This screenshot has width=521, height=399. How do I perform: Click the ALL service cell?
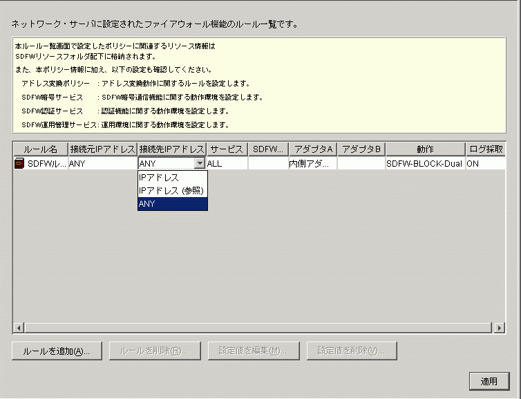[x=227, y=164]
